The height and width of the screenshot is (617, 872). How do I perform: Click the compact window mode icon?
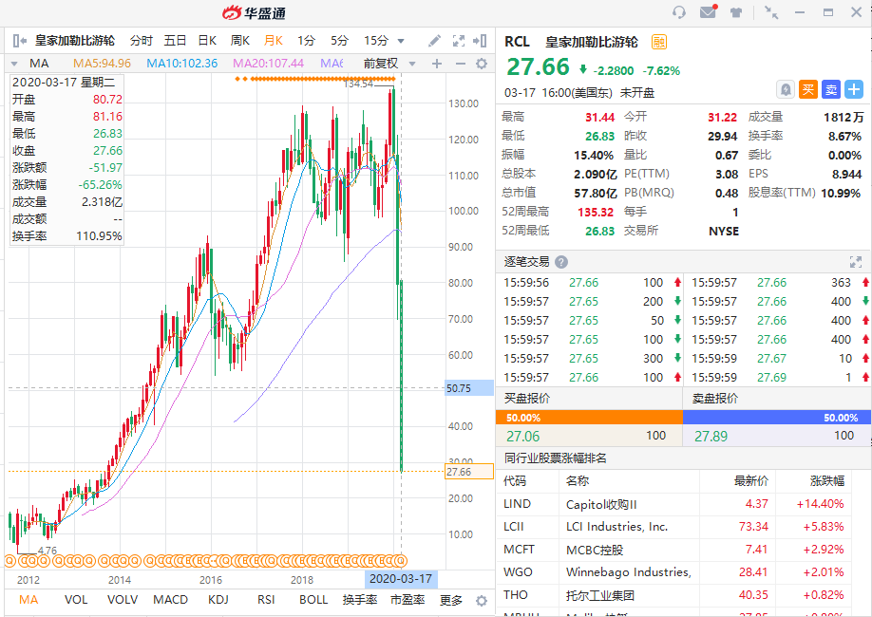[771, 12]
